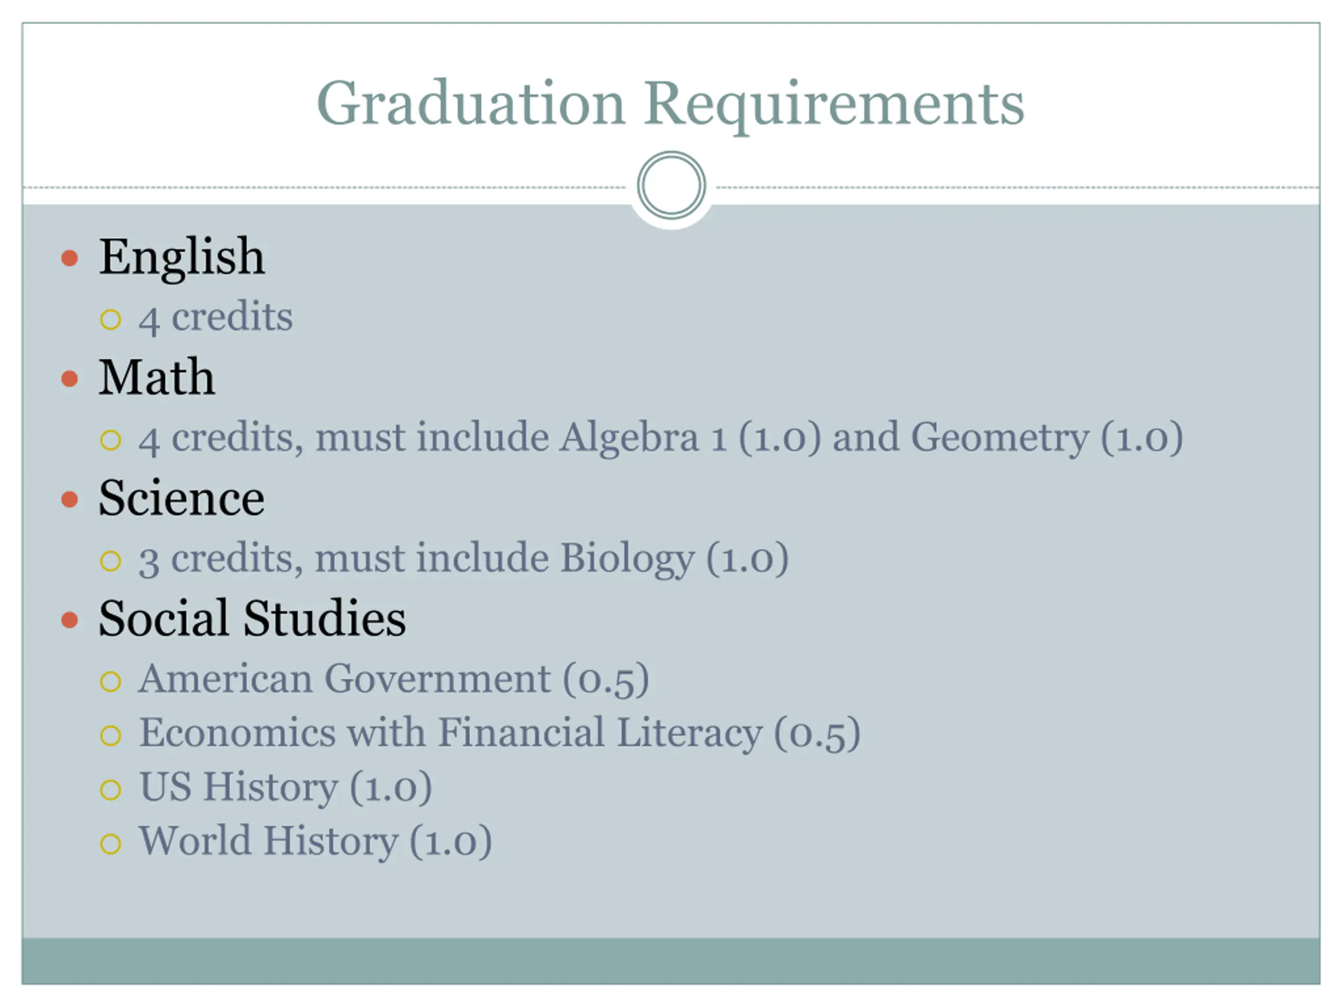The width and height of the screenshot is (1343, 1007).
Task: Click the orange bullet beside Math
Action: coord(70,379)
